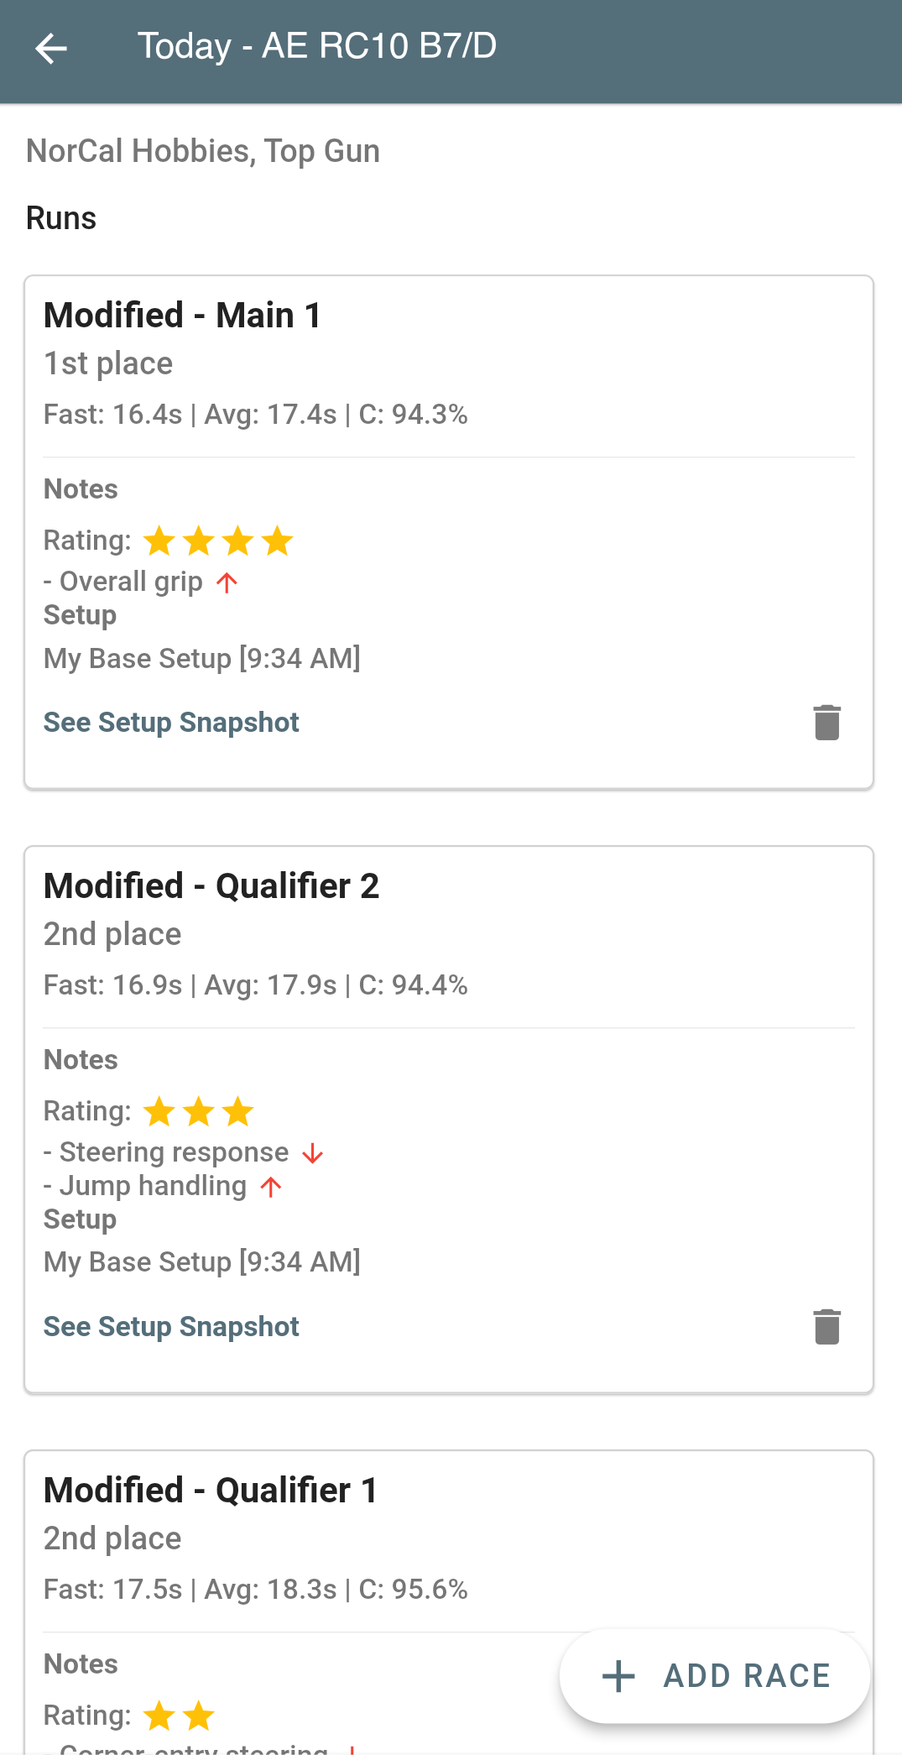Tap the NorCal Hobbies, Top Gun track name
This screenshot has width=902, height=1760.
203,151
